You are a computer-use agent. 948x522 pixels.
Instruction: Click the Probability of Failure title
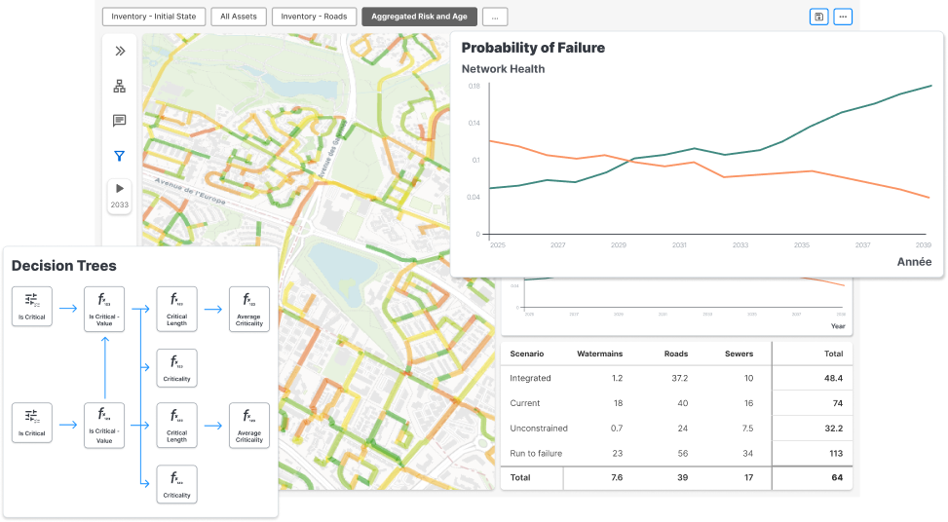[x=533, y=48]
